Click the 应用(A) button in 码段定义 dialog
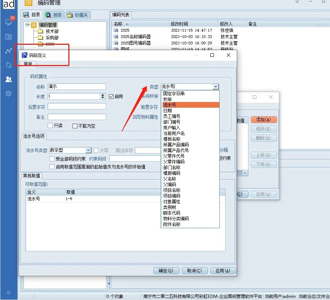 223,270
